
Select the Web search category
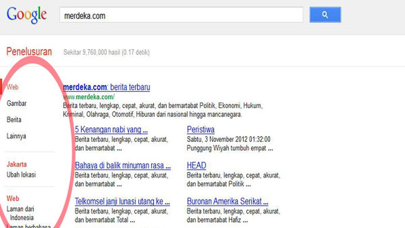[13, 87]
